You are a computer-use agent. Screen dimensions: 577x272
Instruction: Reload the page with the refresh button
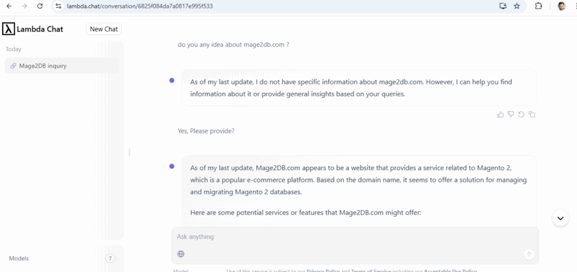pyautogui.click(x=40, y=6)
